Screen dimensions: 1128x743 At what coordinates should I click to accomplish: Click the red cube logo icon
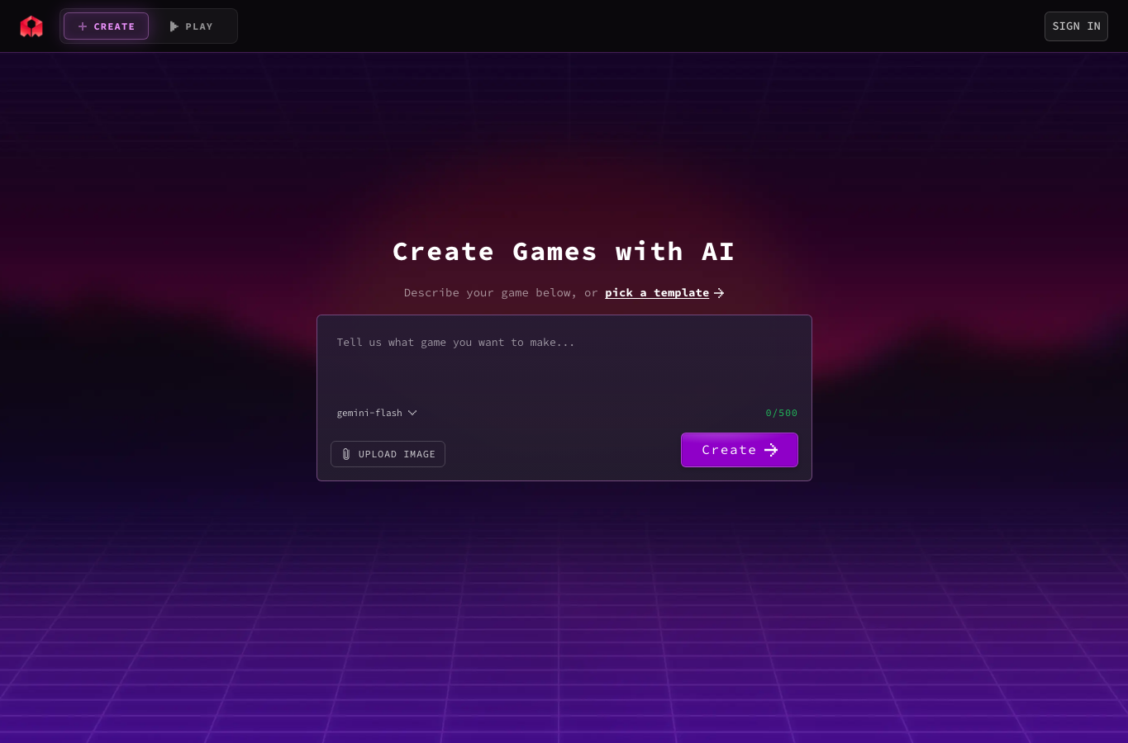[x=31, y=26]
